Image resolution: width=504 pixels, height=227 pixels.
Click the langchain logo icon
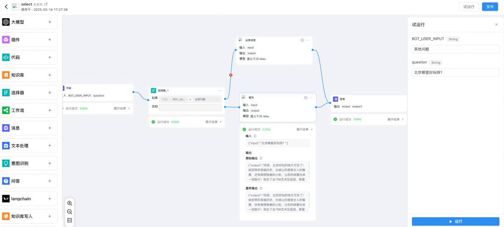pyautogui.click(x=6, y=199)
